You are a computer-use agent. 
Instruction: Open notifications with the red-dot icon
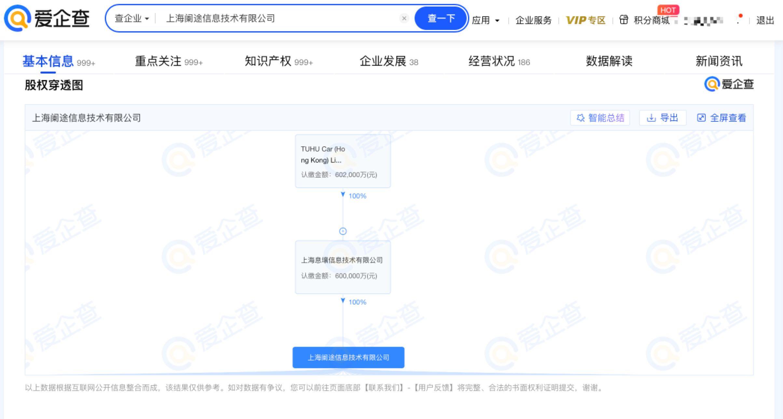coord(739,19)
